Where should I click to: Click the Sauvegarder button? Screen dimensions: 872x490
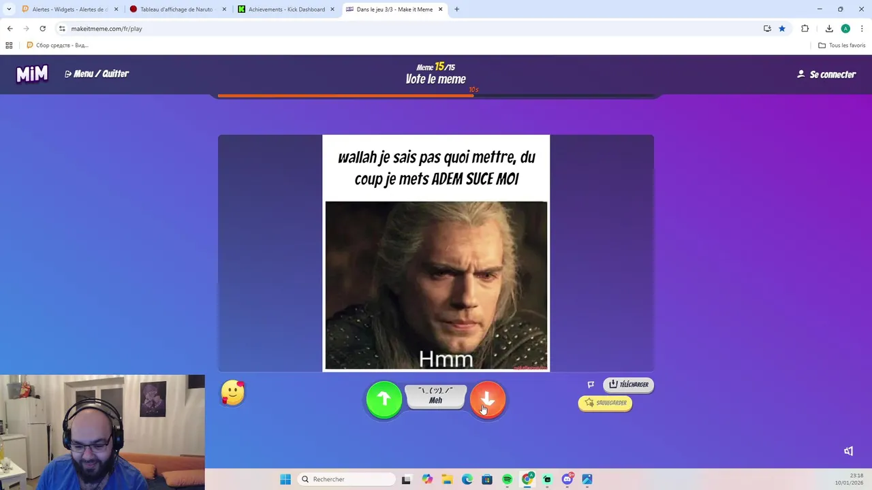click(605, 403)
